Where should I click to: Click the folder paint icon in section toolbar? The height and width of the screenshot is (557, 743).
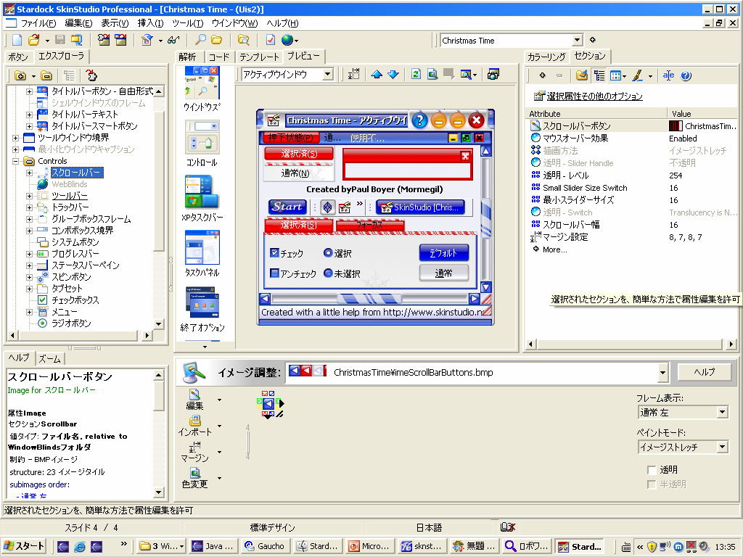[x=582, y=75]
